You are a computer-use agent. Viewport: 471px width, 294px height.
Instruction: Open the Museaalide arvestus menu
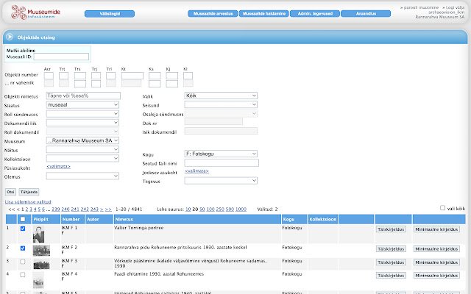coord(213,13)
